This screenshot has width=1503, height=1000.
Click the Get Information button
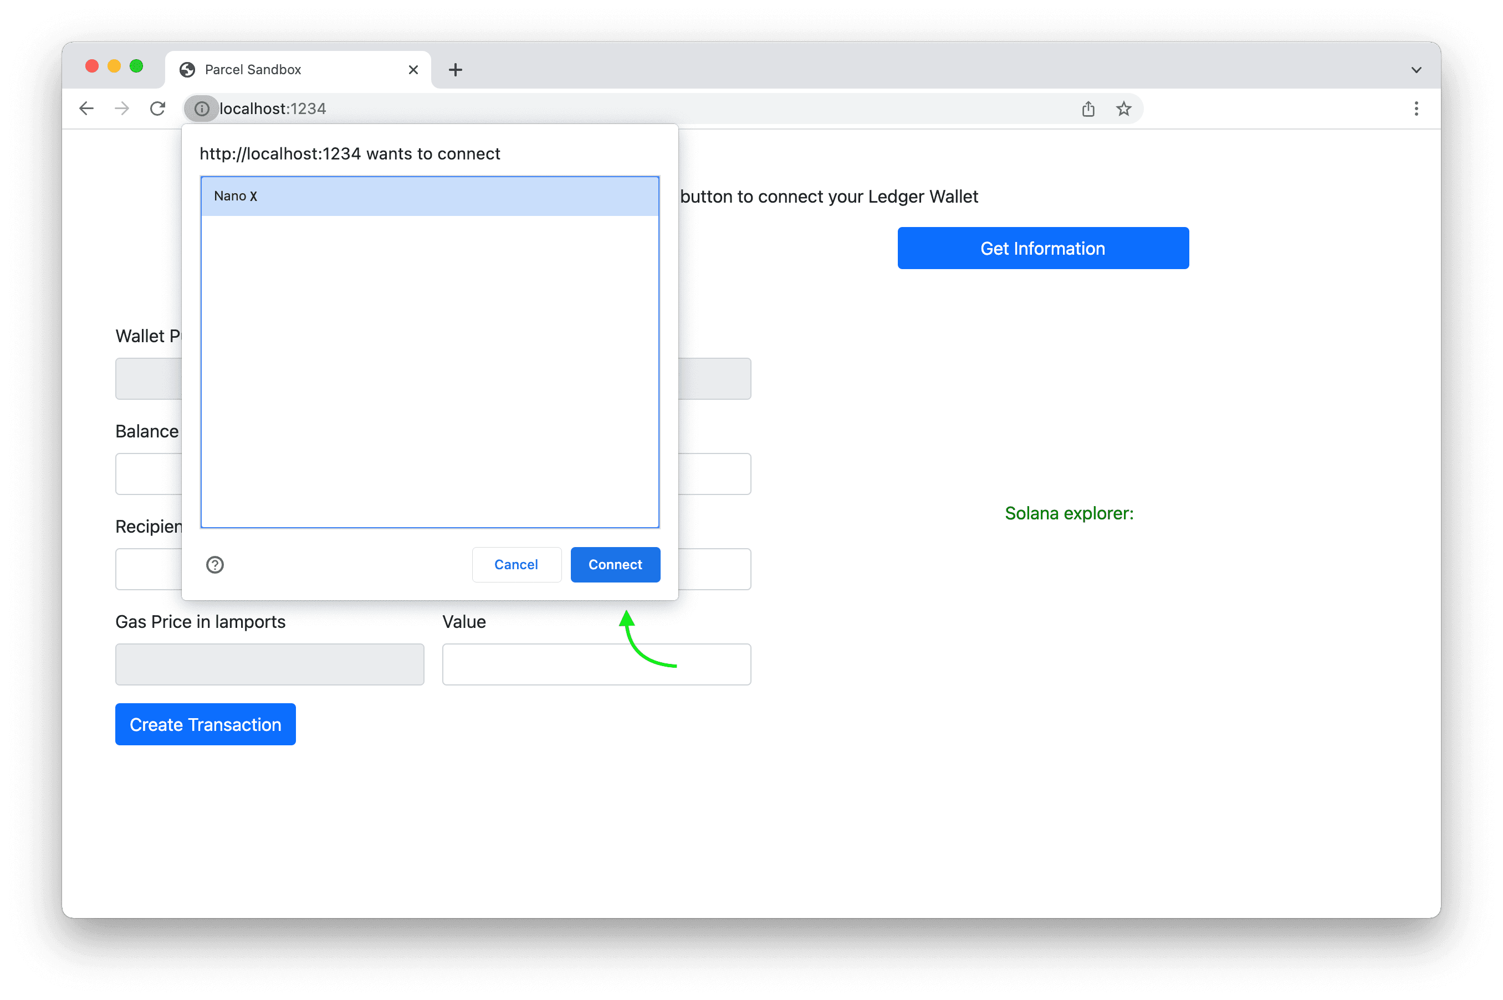click(x=1042, y=248)
